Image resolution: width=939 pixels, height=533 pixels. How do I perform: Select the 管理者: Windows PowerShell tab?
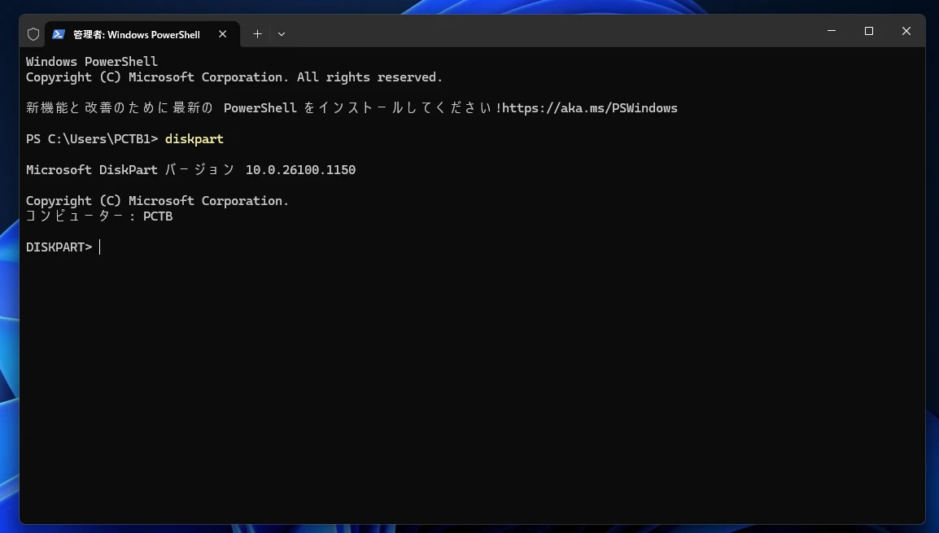click(136, 35)
